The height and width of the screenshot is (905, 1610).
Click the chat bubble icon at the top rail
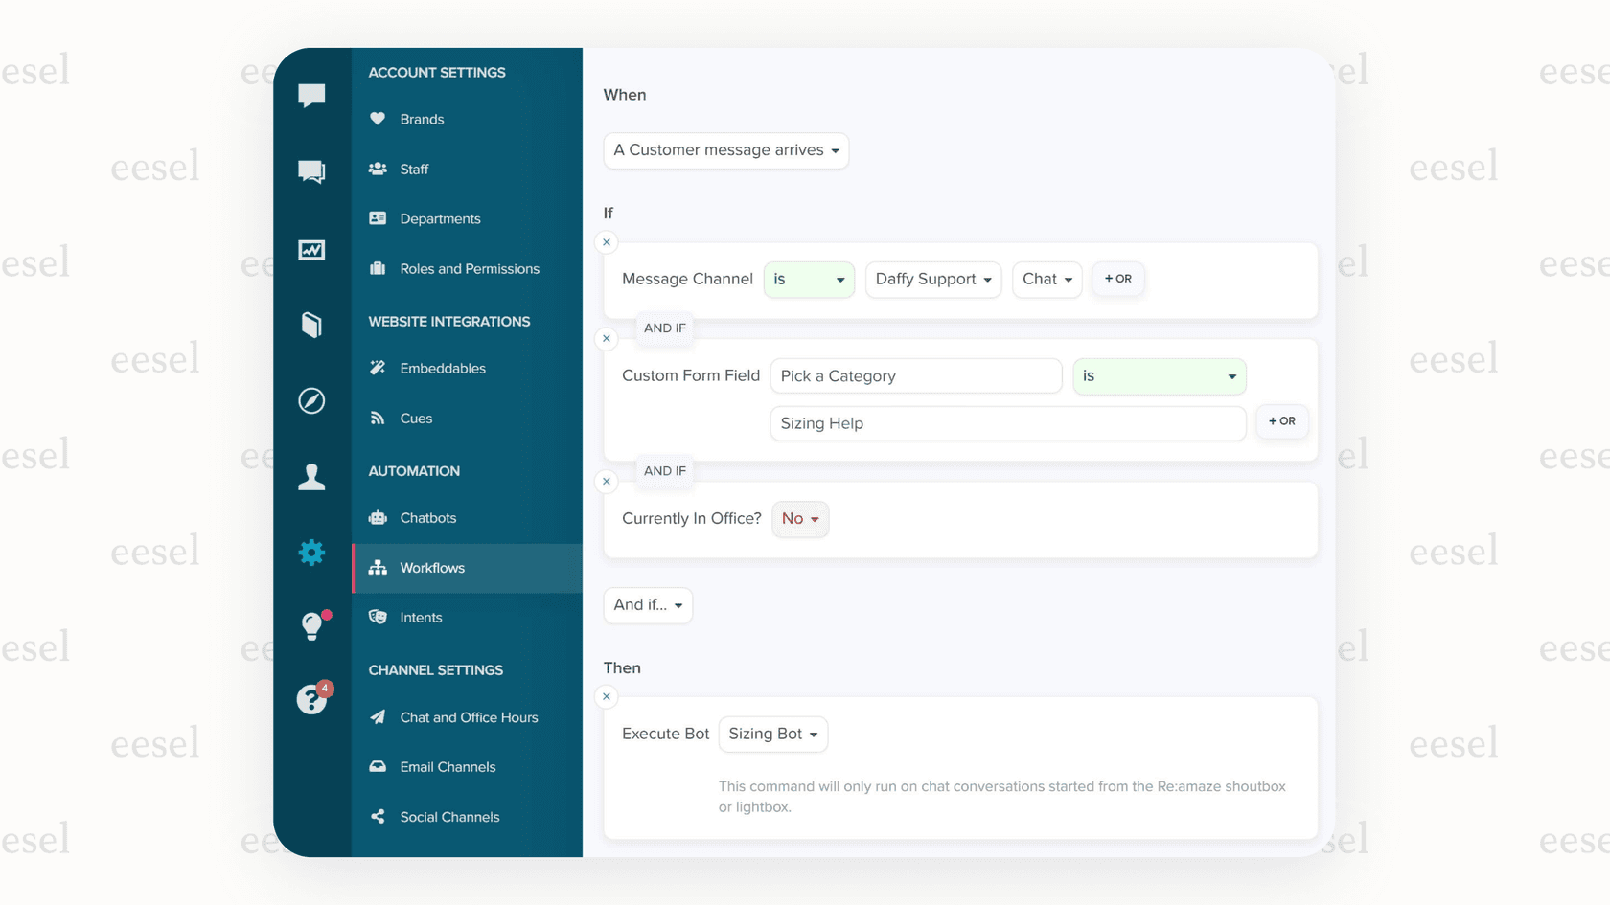click(x=311, y=94)
